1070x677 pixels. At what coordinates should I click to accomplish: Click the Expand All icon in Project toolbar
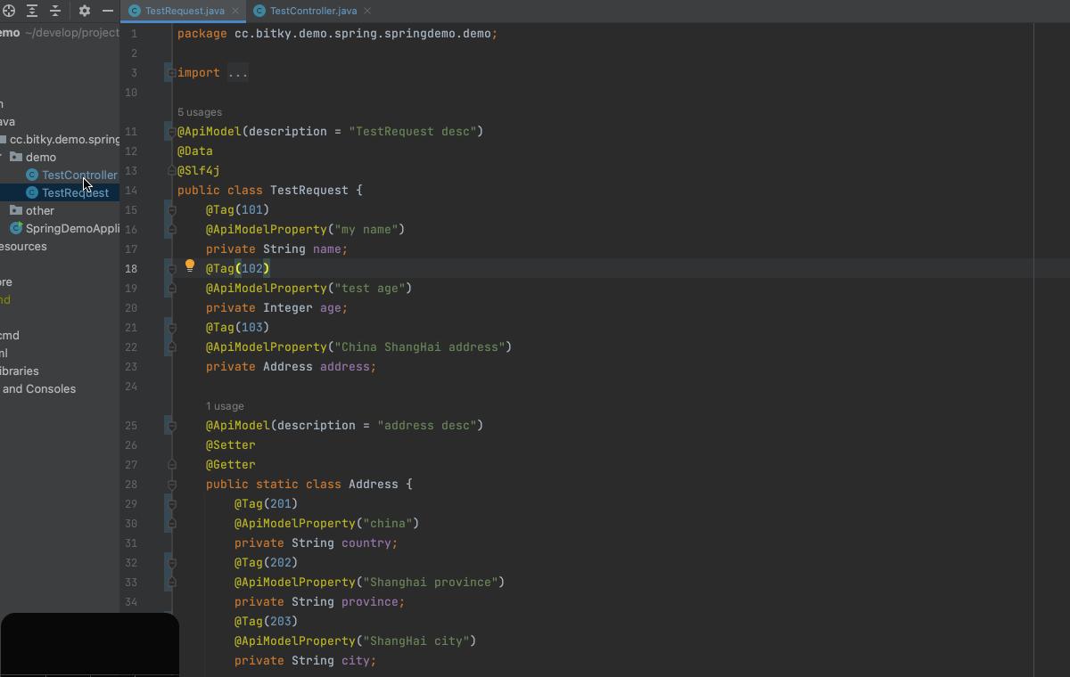[31, 12]
